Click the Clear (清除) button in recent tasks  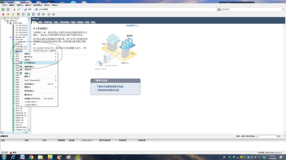(x=278, y=136)
